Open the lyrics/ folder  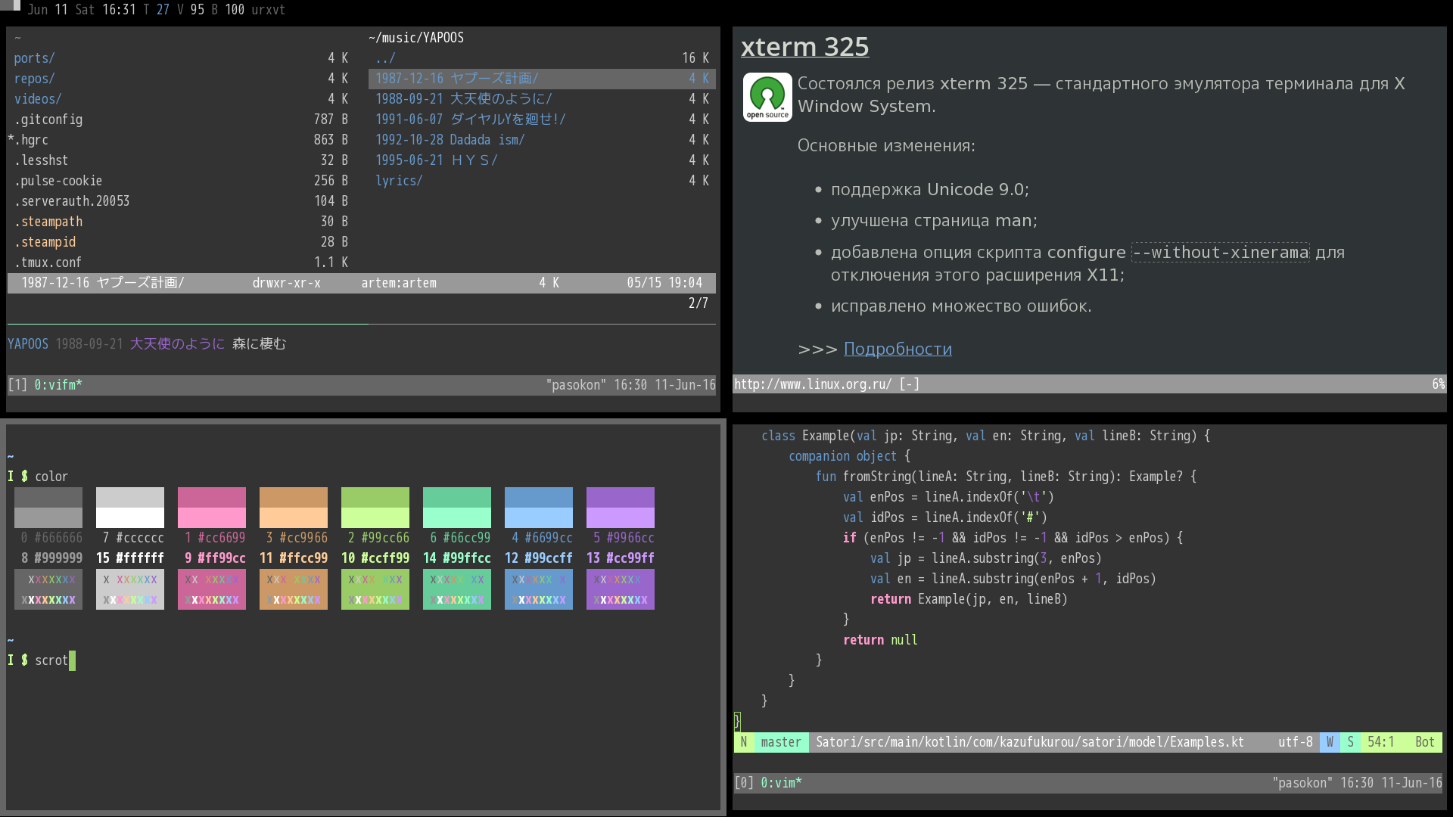point(542,181)
